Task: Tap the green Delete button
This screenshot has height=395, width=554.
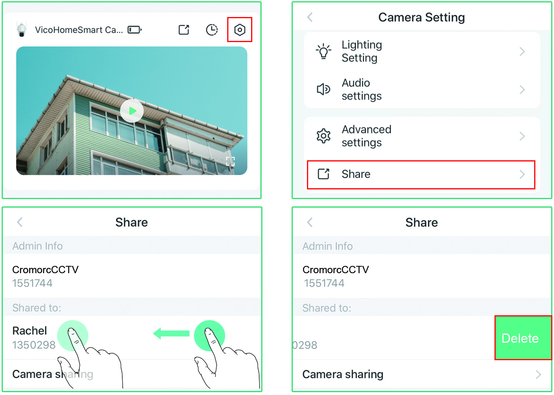Action: 523,338
